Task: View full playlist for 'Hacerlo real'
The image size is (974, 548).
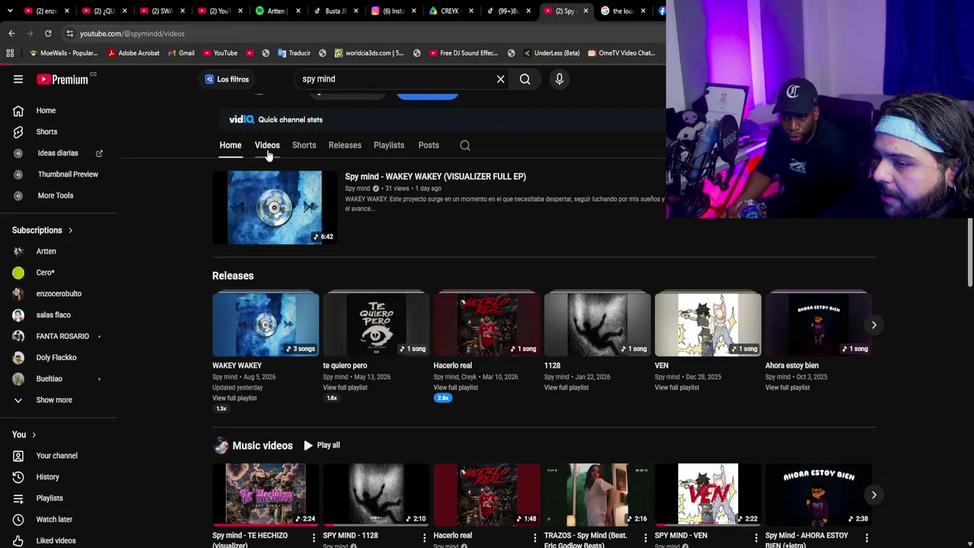Action: point(456,387)
